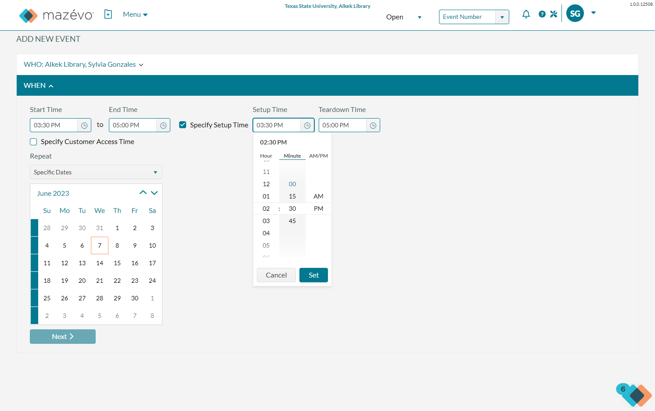Open the help question mark icon

pos(542,14)
